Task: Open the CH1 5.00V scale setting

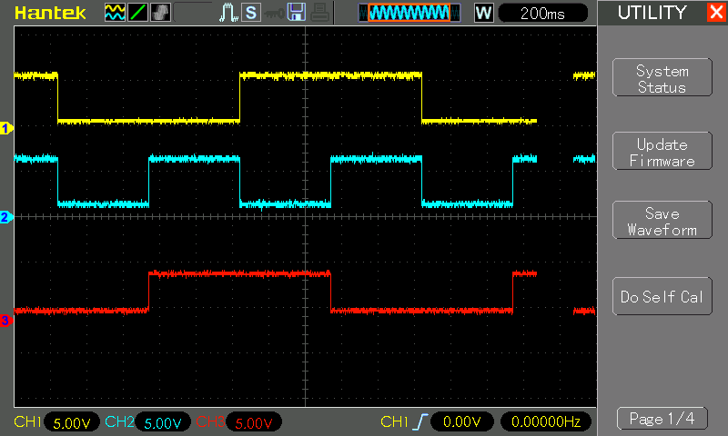Action: (71, 422)
